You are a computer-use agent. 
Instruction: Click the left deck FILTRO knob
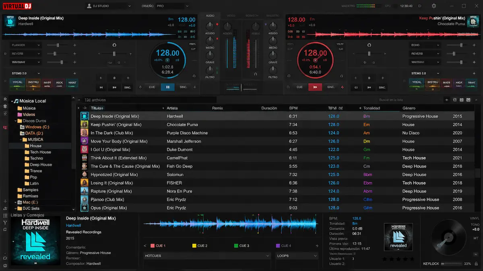pyautogui.click(x=210, y=70)
